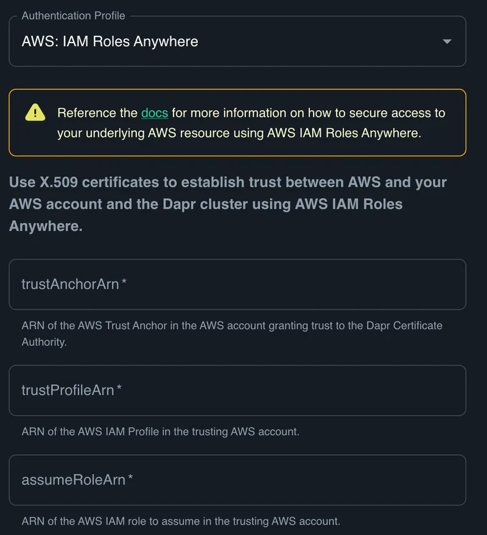Focus the trustAnchorArn input field
The width and height of the screenshot is (487, 535).
pos(237,285)
